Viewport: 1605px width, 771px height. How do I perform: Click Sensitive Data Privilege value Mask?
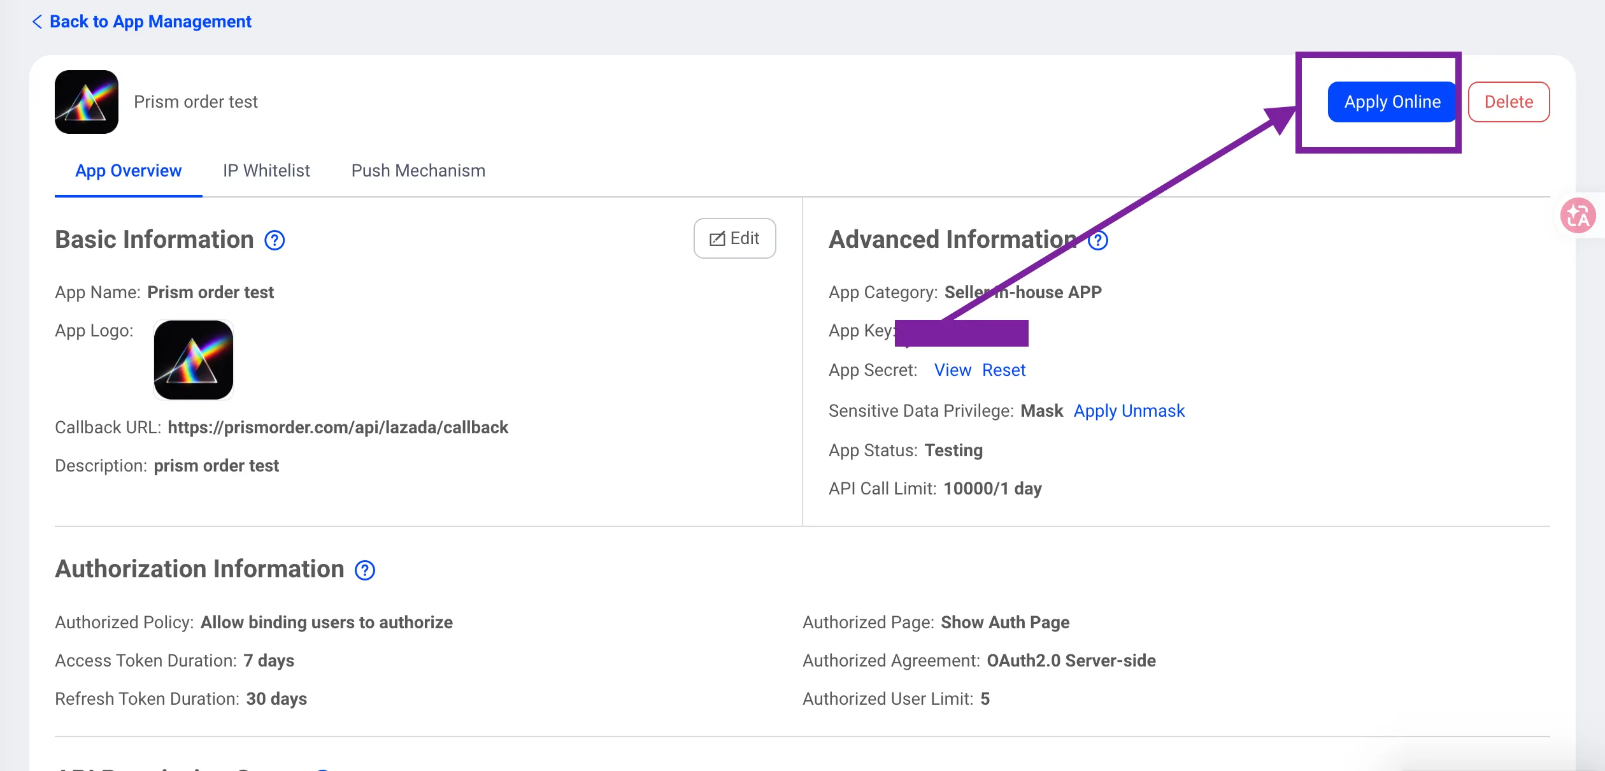[1042, 411]
